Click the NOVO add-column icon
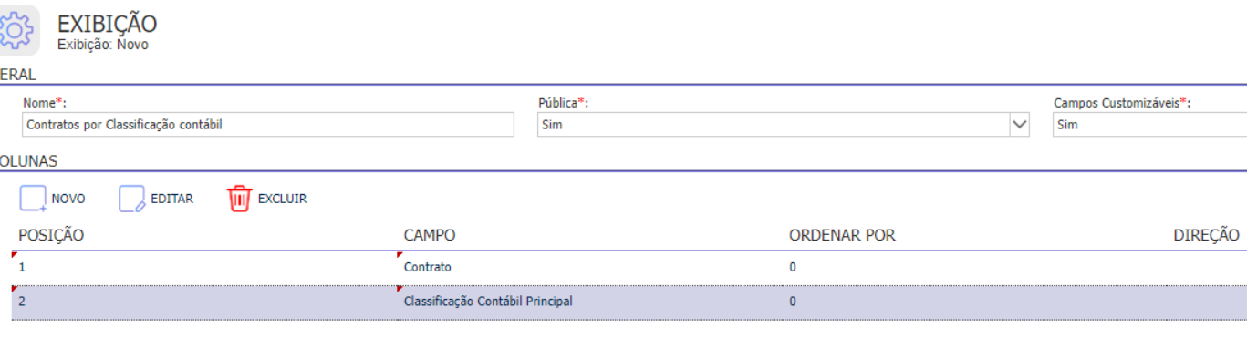Viewport: 1247px width, 338px height. [x=33, y=199]
